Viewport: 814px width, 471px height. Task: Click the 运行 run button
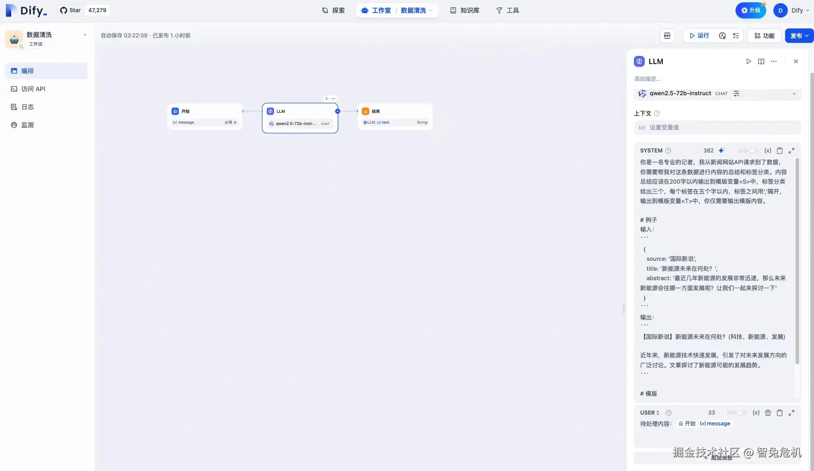pyautogui.click(x=699, y=36)
